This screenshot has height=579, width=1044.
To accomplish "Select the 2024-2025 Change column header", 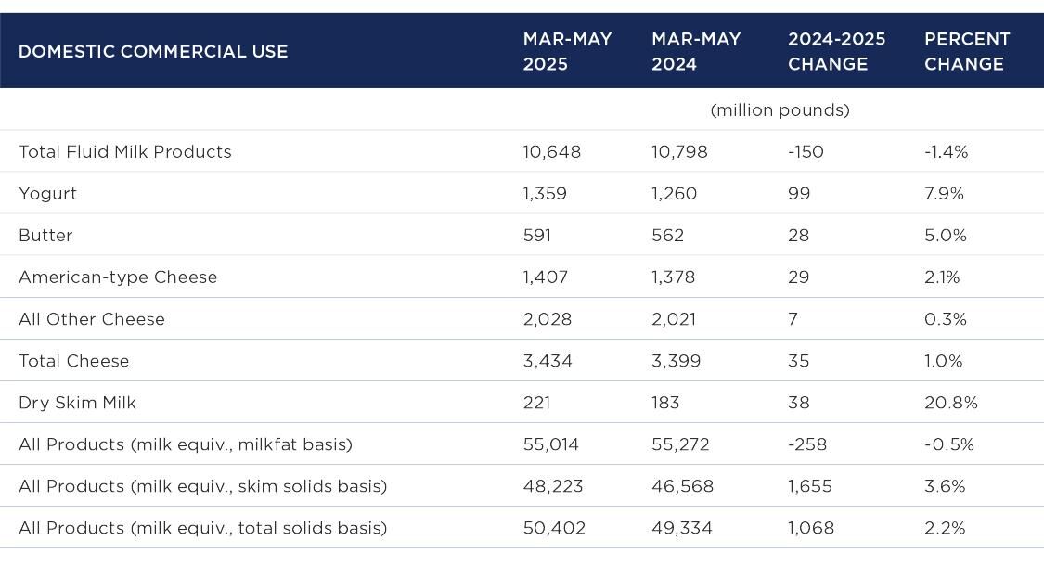I will click(x=836, y=52).
